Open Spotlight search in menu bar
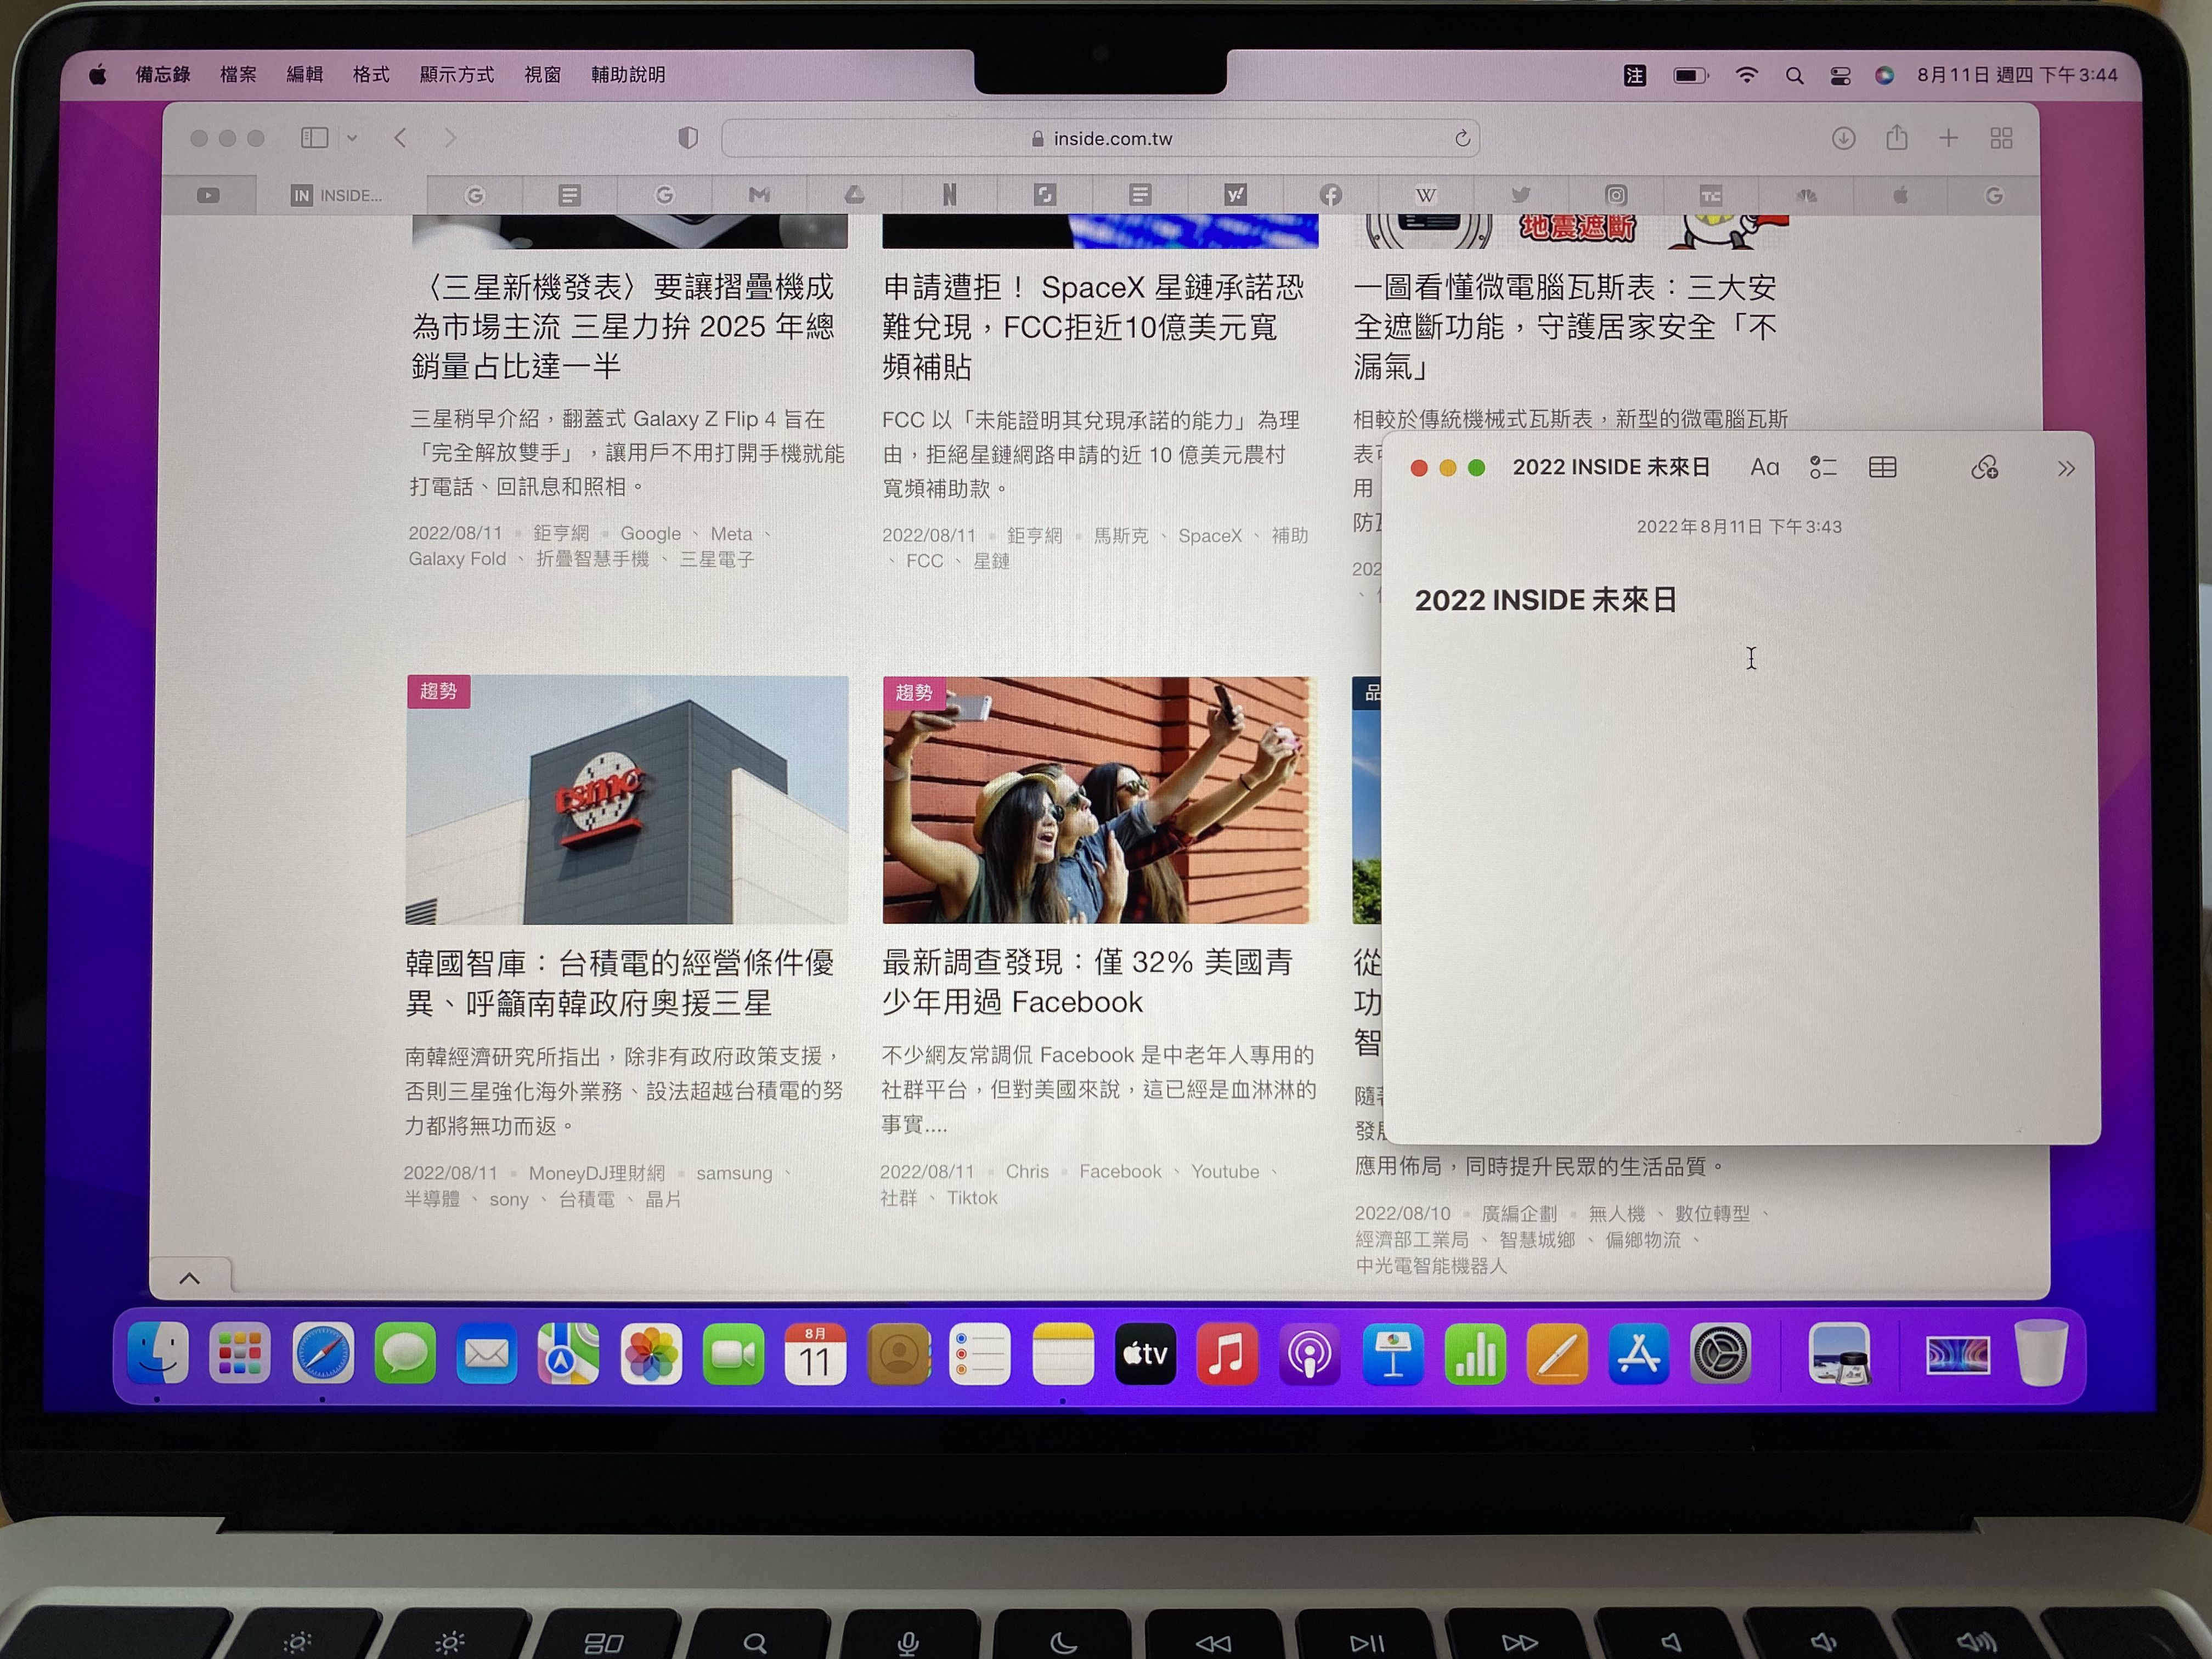The width and height of the screenshot is (2212, 1659). (x=1794, y=76)
